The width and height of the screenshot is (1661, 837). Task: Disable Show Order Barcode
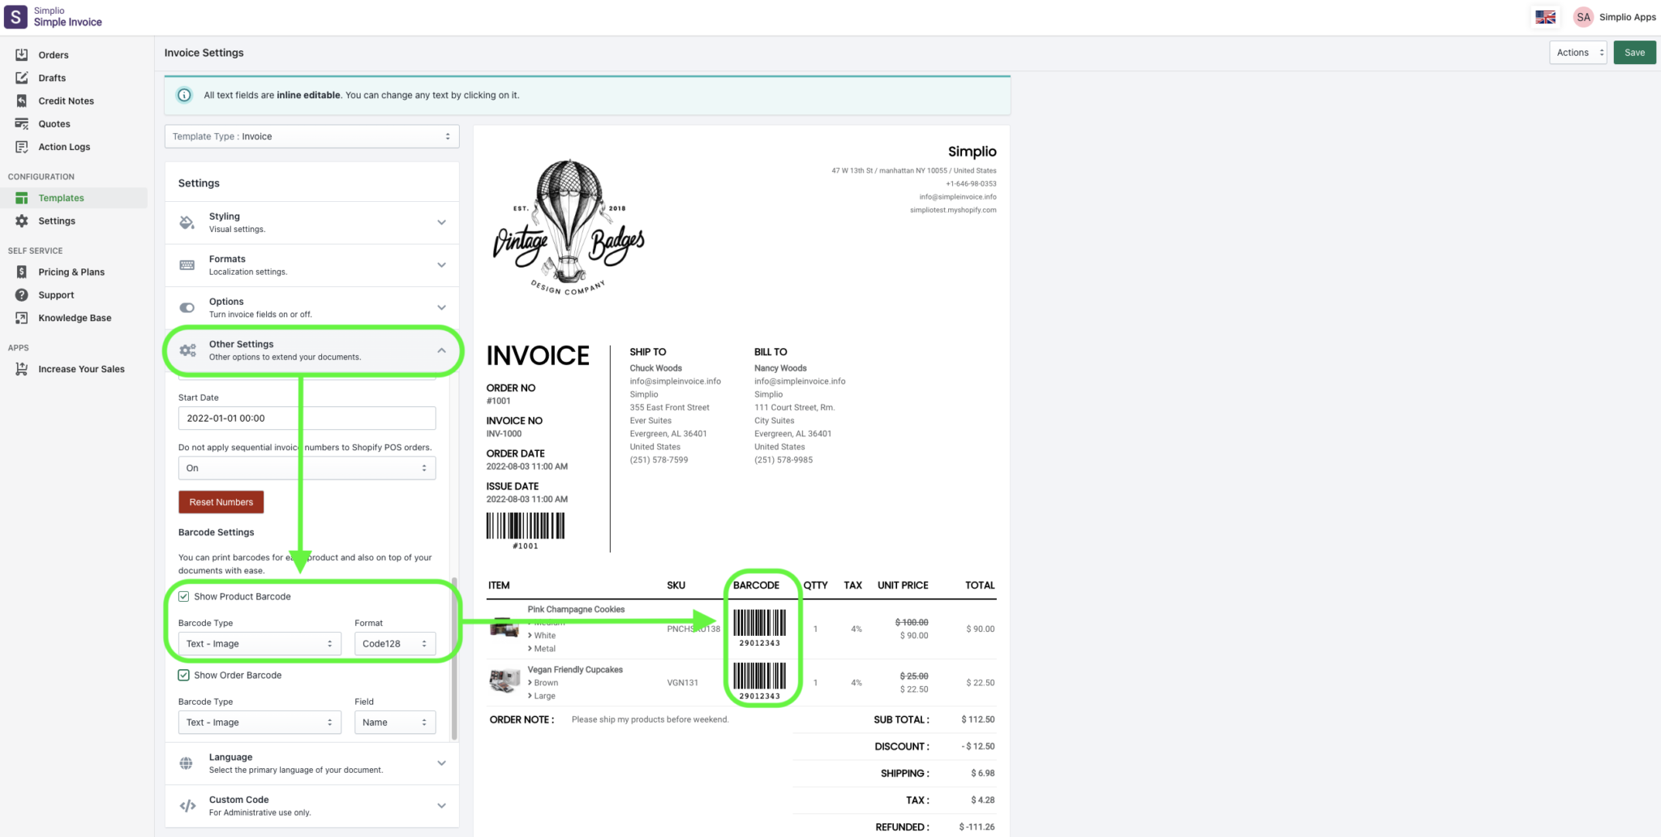tap(184, 674)
